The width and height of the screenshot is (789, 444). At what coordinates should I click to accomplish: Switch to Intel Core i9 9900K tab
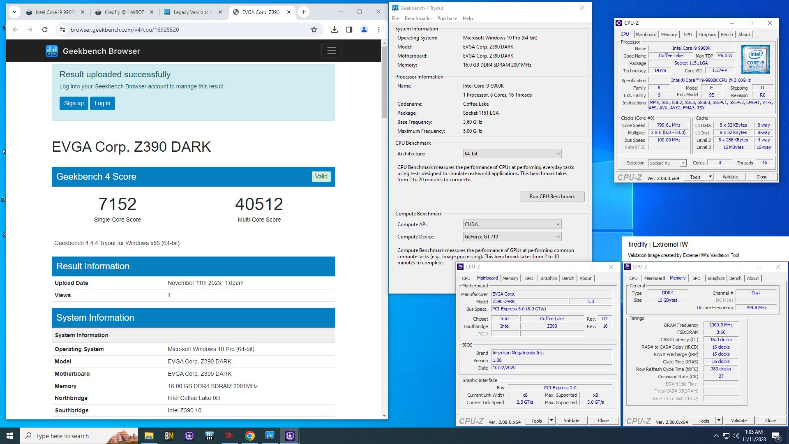[55, 12]
